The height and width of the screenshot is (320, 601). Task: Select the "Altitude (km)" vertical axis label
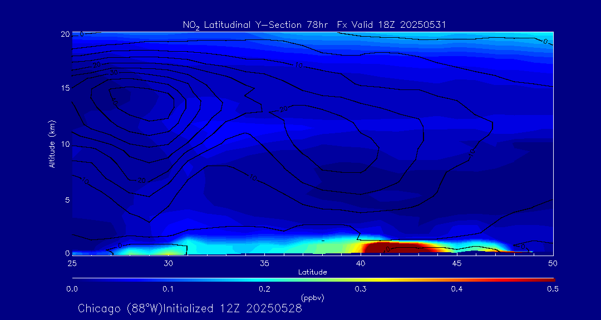click(x=52, y=144)
